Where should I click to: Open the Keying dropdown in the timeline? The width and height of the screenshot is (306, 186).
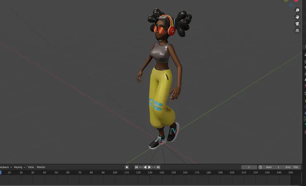pyautogui.click(x=19, y=167)
